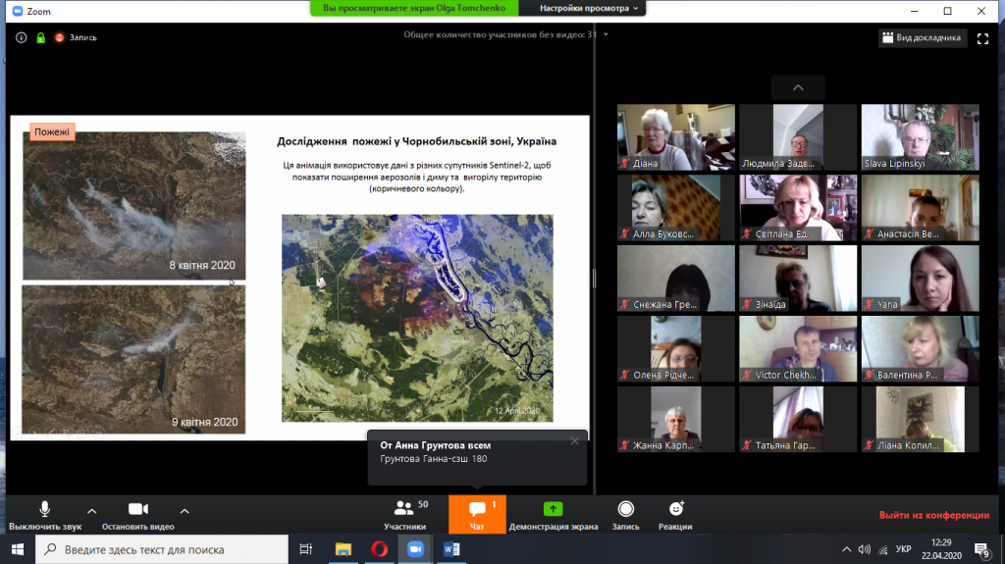Select Людмила Задв... video thumbnail
The width and height of the screenshot is (1005, 564).
point(798,137)
